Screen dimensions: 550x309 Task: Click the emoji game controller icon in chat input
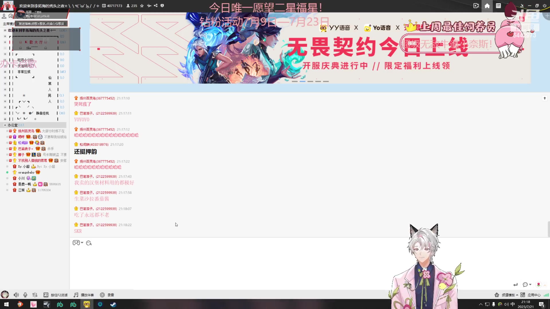(76, 243)
